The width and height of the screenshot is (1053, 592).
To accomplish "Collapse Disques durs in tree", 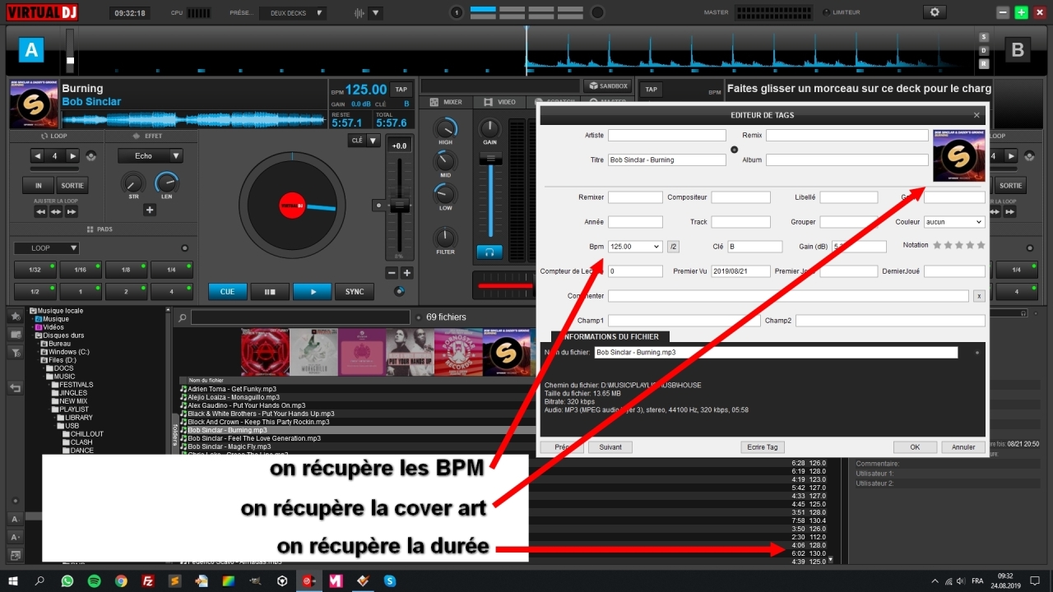I will pos(31,335).
